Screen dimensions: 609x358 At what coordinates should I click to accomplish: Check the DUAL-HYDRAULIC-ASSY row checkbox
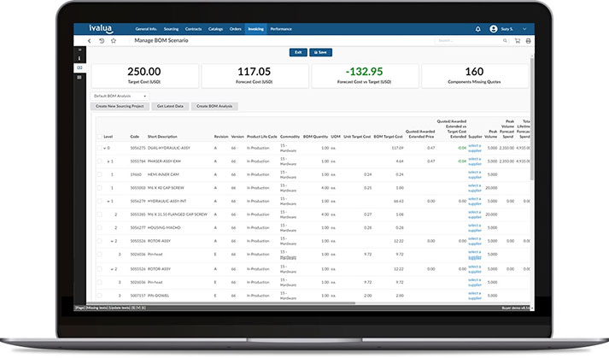tap(99, 148)
